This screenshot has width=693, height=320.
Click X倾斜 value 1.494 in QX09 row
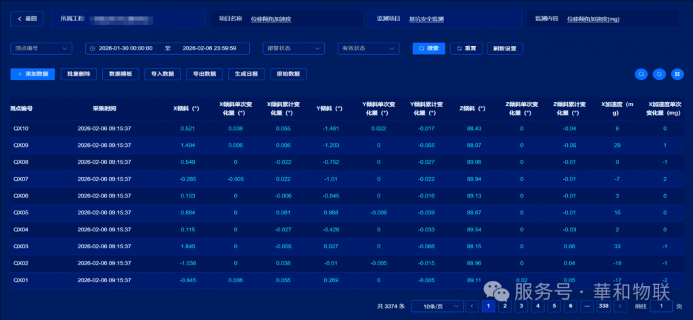pos(187,145)
